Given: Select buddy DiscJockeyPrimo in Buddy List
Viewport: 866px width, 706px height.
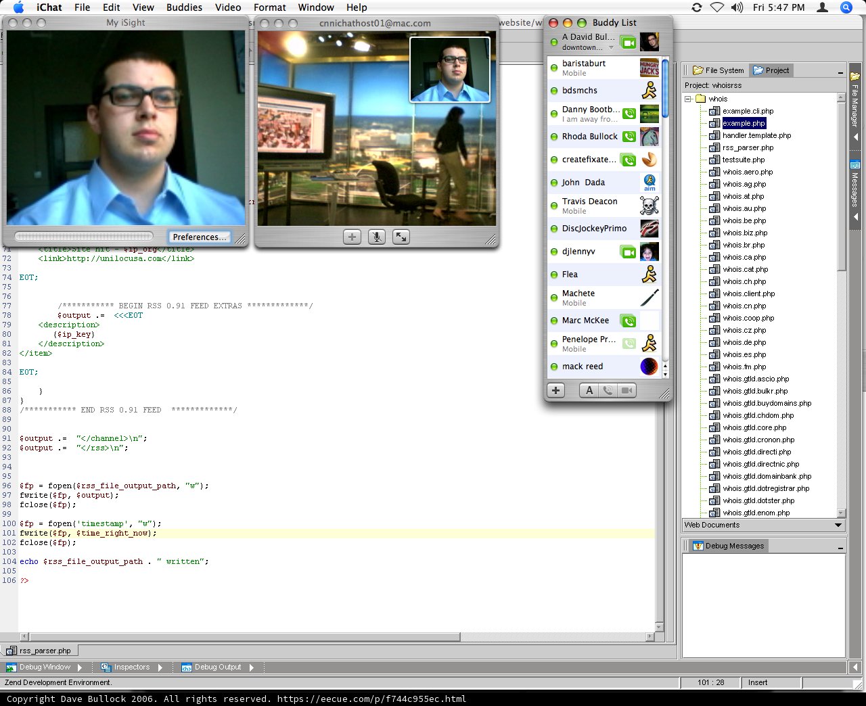Looking at the screenshot, I should [x=603, y=229].
